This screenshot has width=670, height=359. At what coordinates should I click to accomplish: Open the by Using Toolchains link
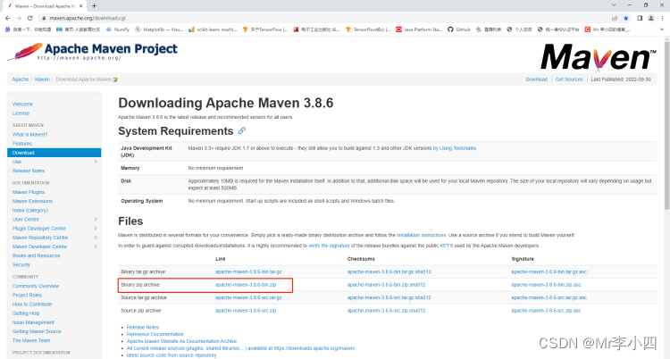(455, 148)
